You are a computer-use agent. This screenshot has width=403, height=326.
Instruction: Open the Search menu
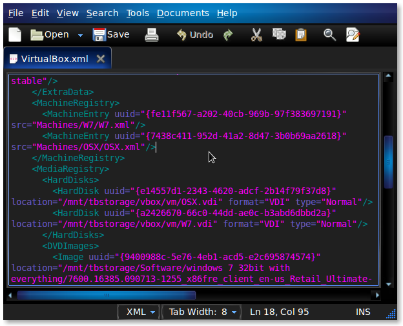pos(102,13)
